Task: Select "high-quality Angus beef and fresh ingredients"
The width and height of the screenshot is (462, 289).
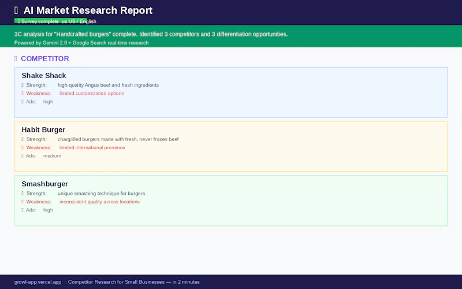Action: click(x=108, y=85)
